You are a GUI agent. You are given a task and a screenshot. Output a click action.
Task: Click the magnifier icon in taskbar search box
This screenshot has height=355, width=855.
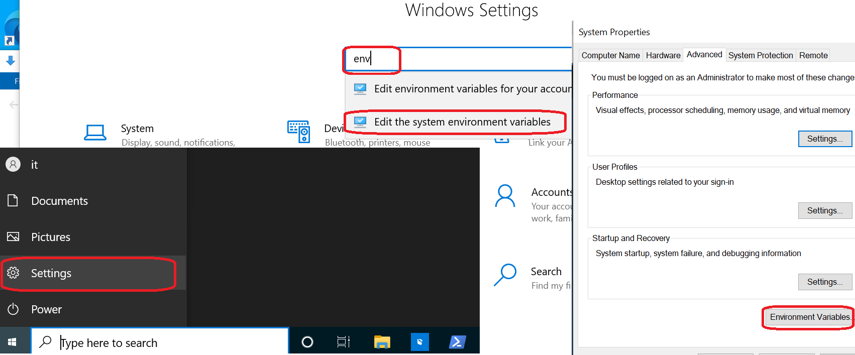[45, 342]
